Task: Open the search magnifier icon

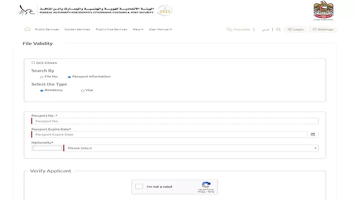Action: coord(278,29)
